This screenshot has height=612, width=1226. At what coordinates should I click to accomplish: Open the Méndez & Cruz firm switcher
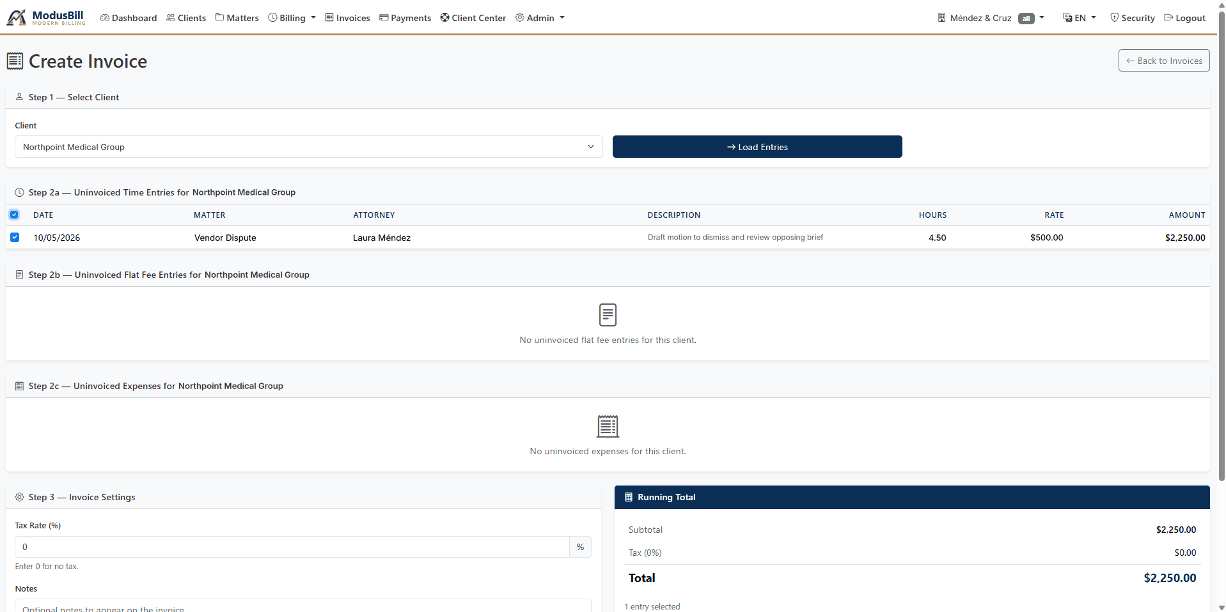pos(991,18)
